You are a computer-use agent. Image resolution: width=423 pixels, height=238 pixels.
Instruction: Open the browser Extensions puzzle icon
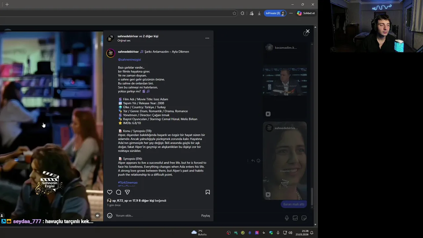click(243, 13)
